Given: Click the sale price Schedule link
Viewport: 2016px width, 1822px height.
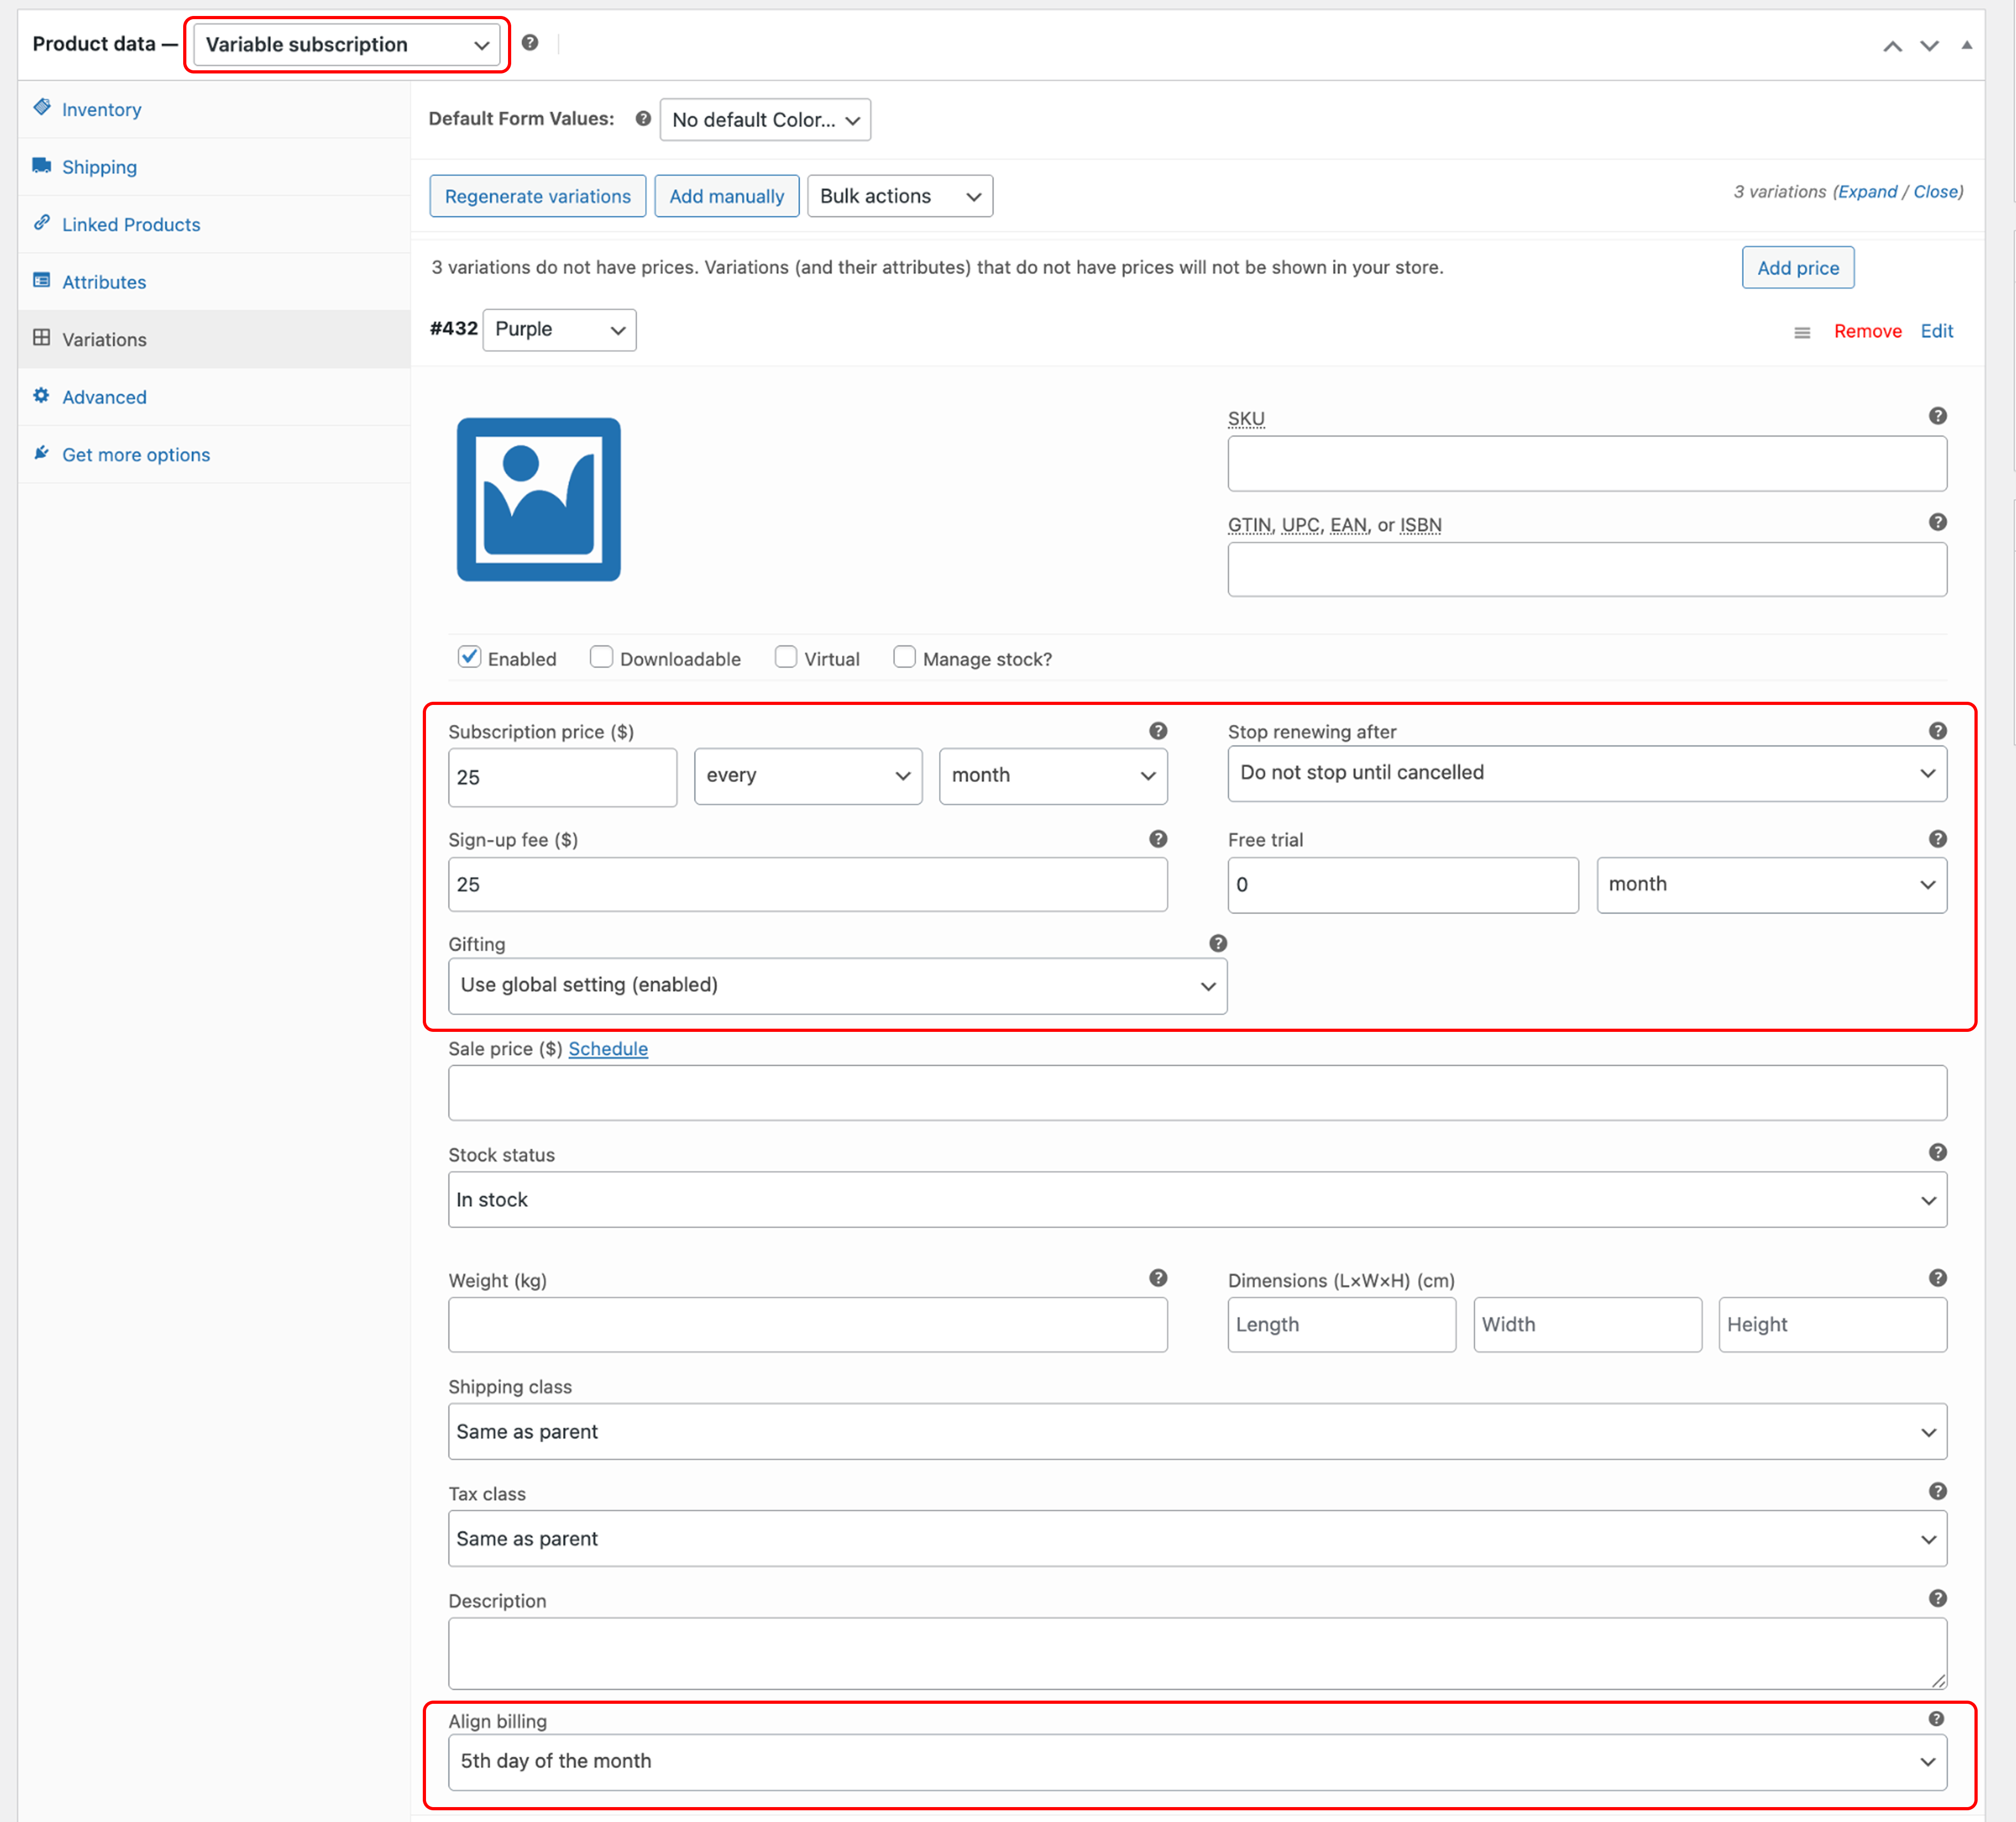Looking at the screenshot, I should tap(608, 1048).
